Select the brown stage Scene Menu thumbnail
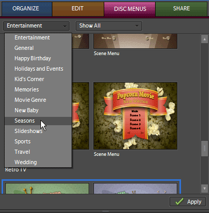 coord(135,41)
